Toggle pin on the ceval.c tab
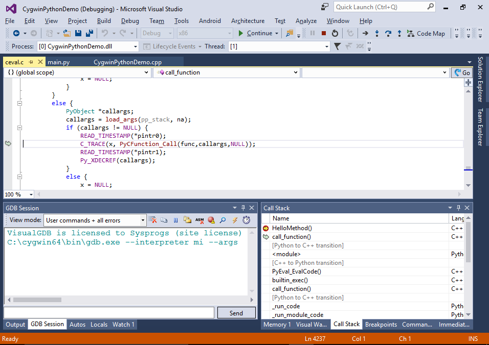 tap(31, 62)
